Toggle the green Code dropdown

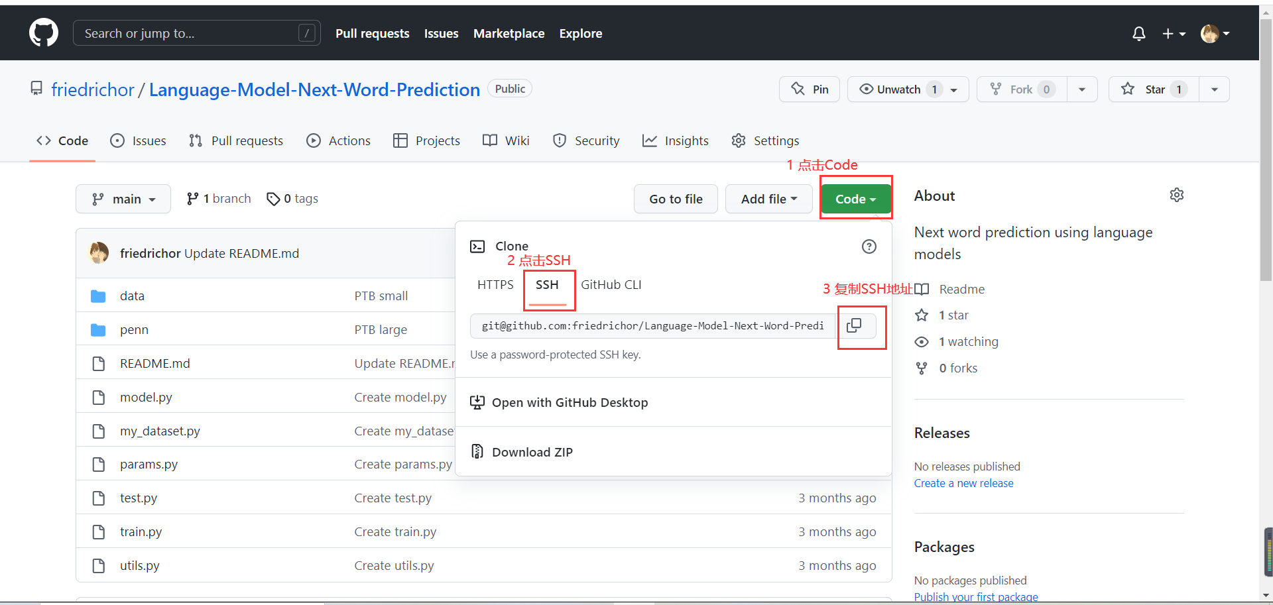click(x=855, y=199)
